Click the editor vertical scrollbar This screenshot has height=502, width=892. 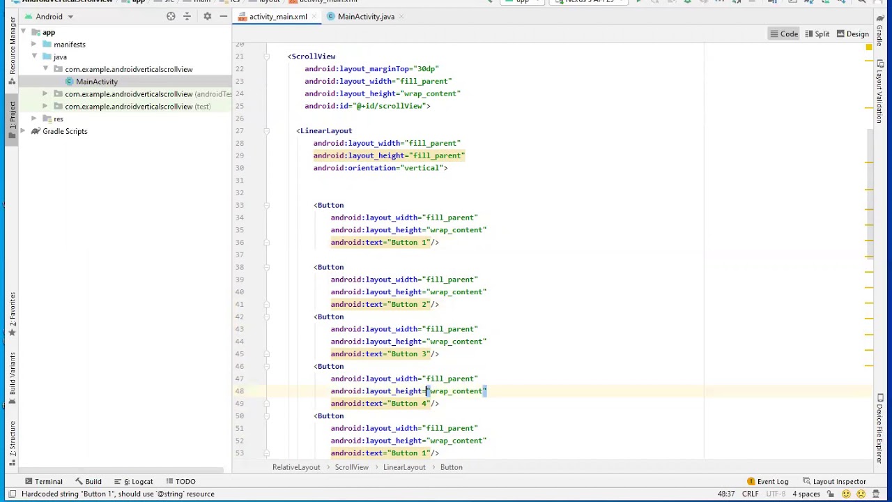click(x=869, y=192)
